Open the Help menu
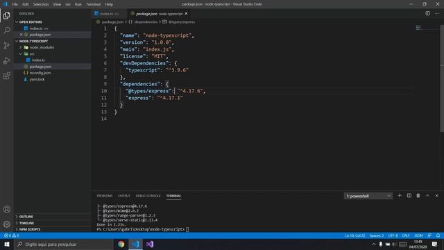This screenshot has width=444, height=250. pos(109,4)
